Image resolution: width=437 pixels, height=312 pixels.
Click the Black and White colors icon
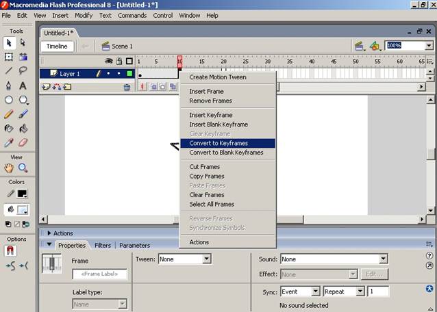(x=8, y=224)
